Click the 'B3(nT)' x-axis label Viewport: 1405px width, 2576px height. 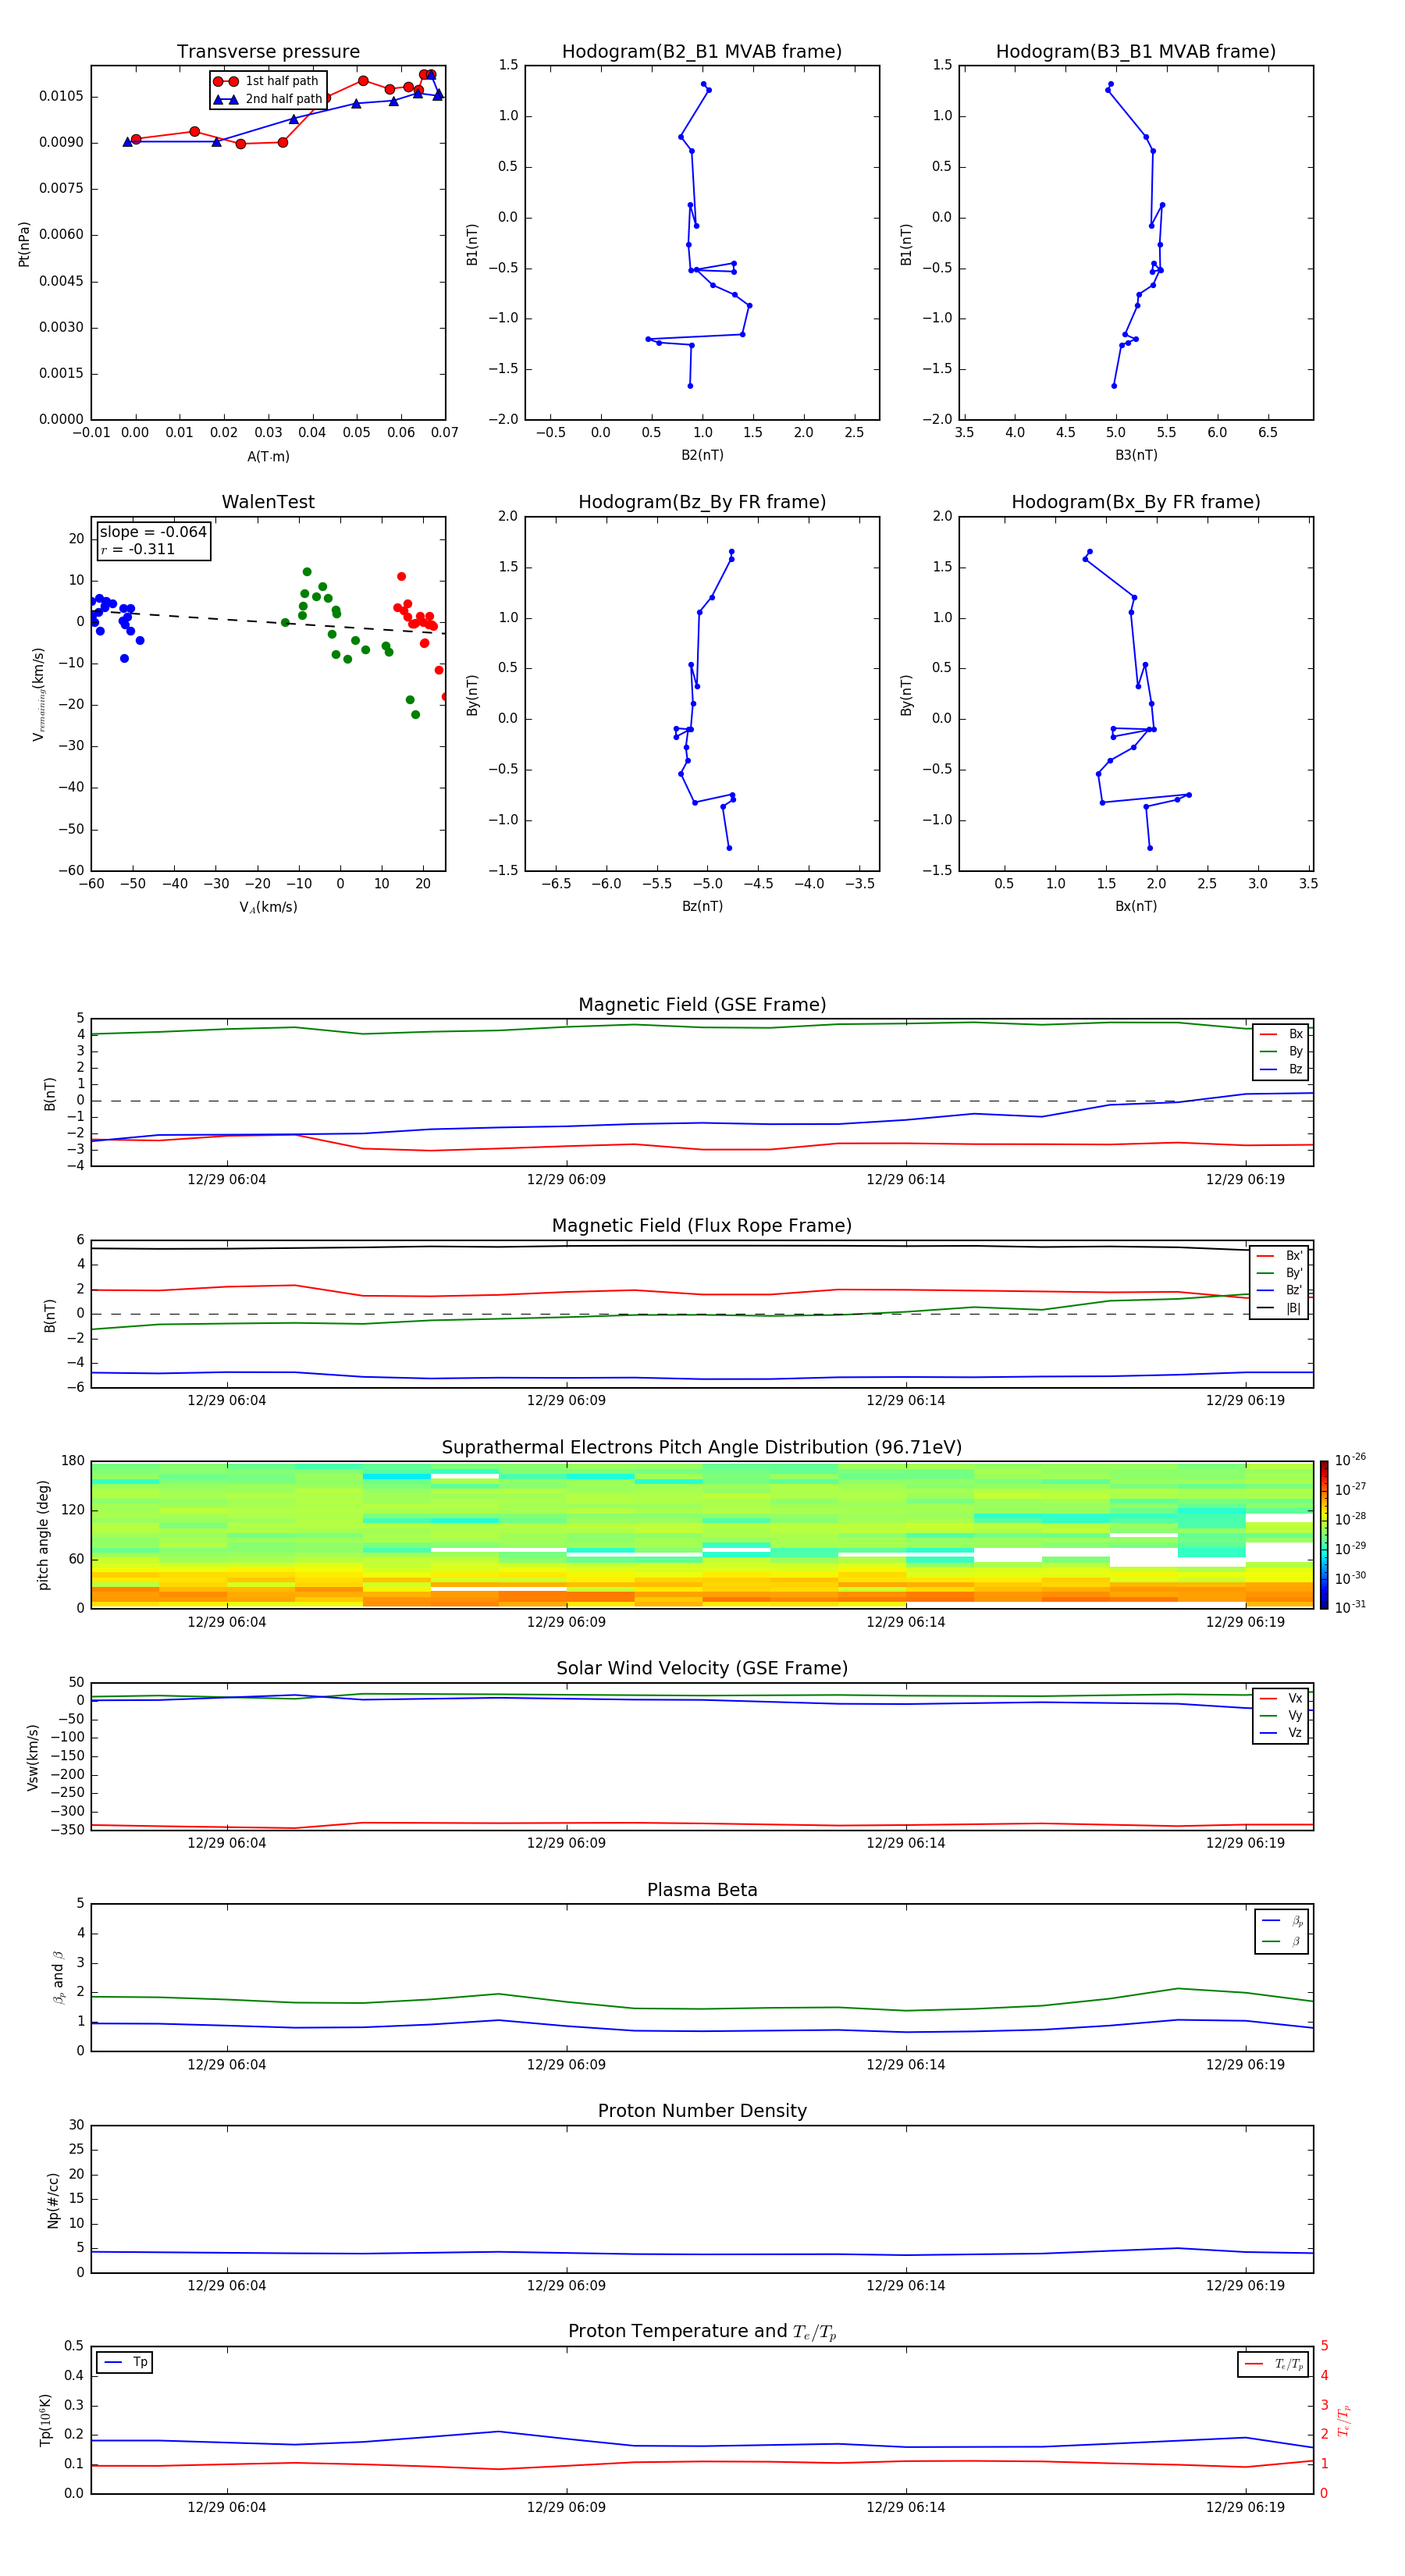[1136, 455]
